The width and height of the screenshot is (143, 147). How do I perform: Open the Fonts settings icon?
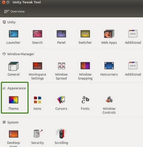click(x=85, y=100)
